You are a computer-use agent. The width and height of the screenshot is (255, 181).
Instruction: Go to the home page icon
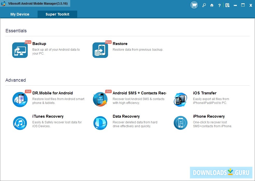[212, 5]
